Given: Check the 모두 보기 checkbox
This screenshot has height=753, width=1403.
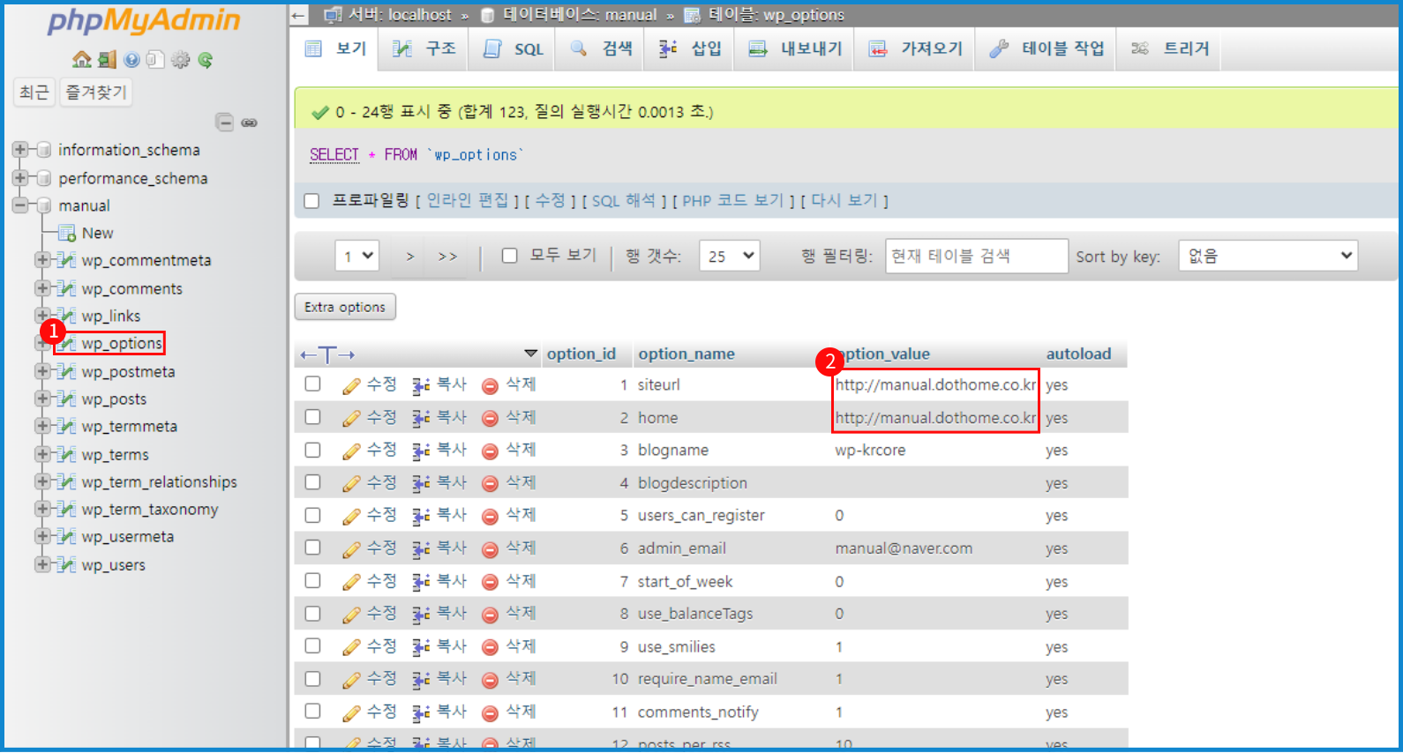Looking at the screenshot, I should click(x=509, y=256).
